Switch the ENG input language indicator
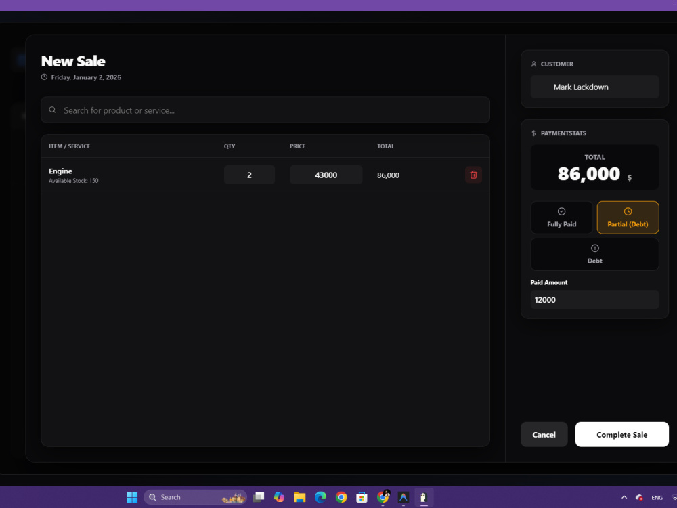The width and height of the screenshot is (677, 508). (x=657, y=498)
